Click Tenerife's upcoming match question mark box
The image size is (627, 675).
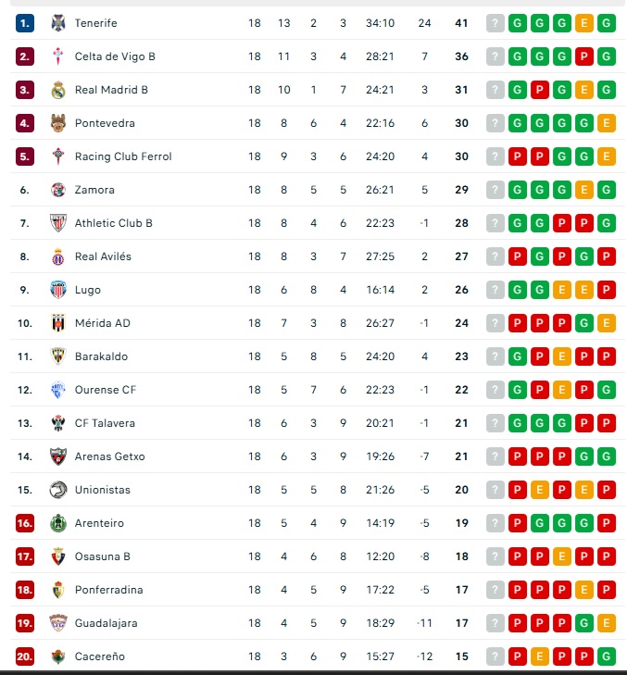[495, 23]
